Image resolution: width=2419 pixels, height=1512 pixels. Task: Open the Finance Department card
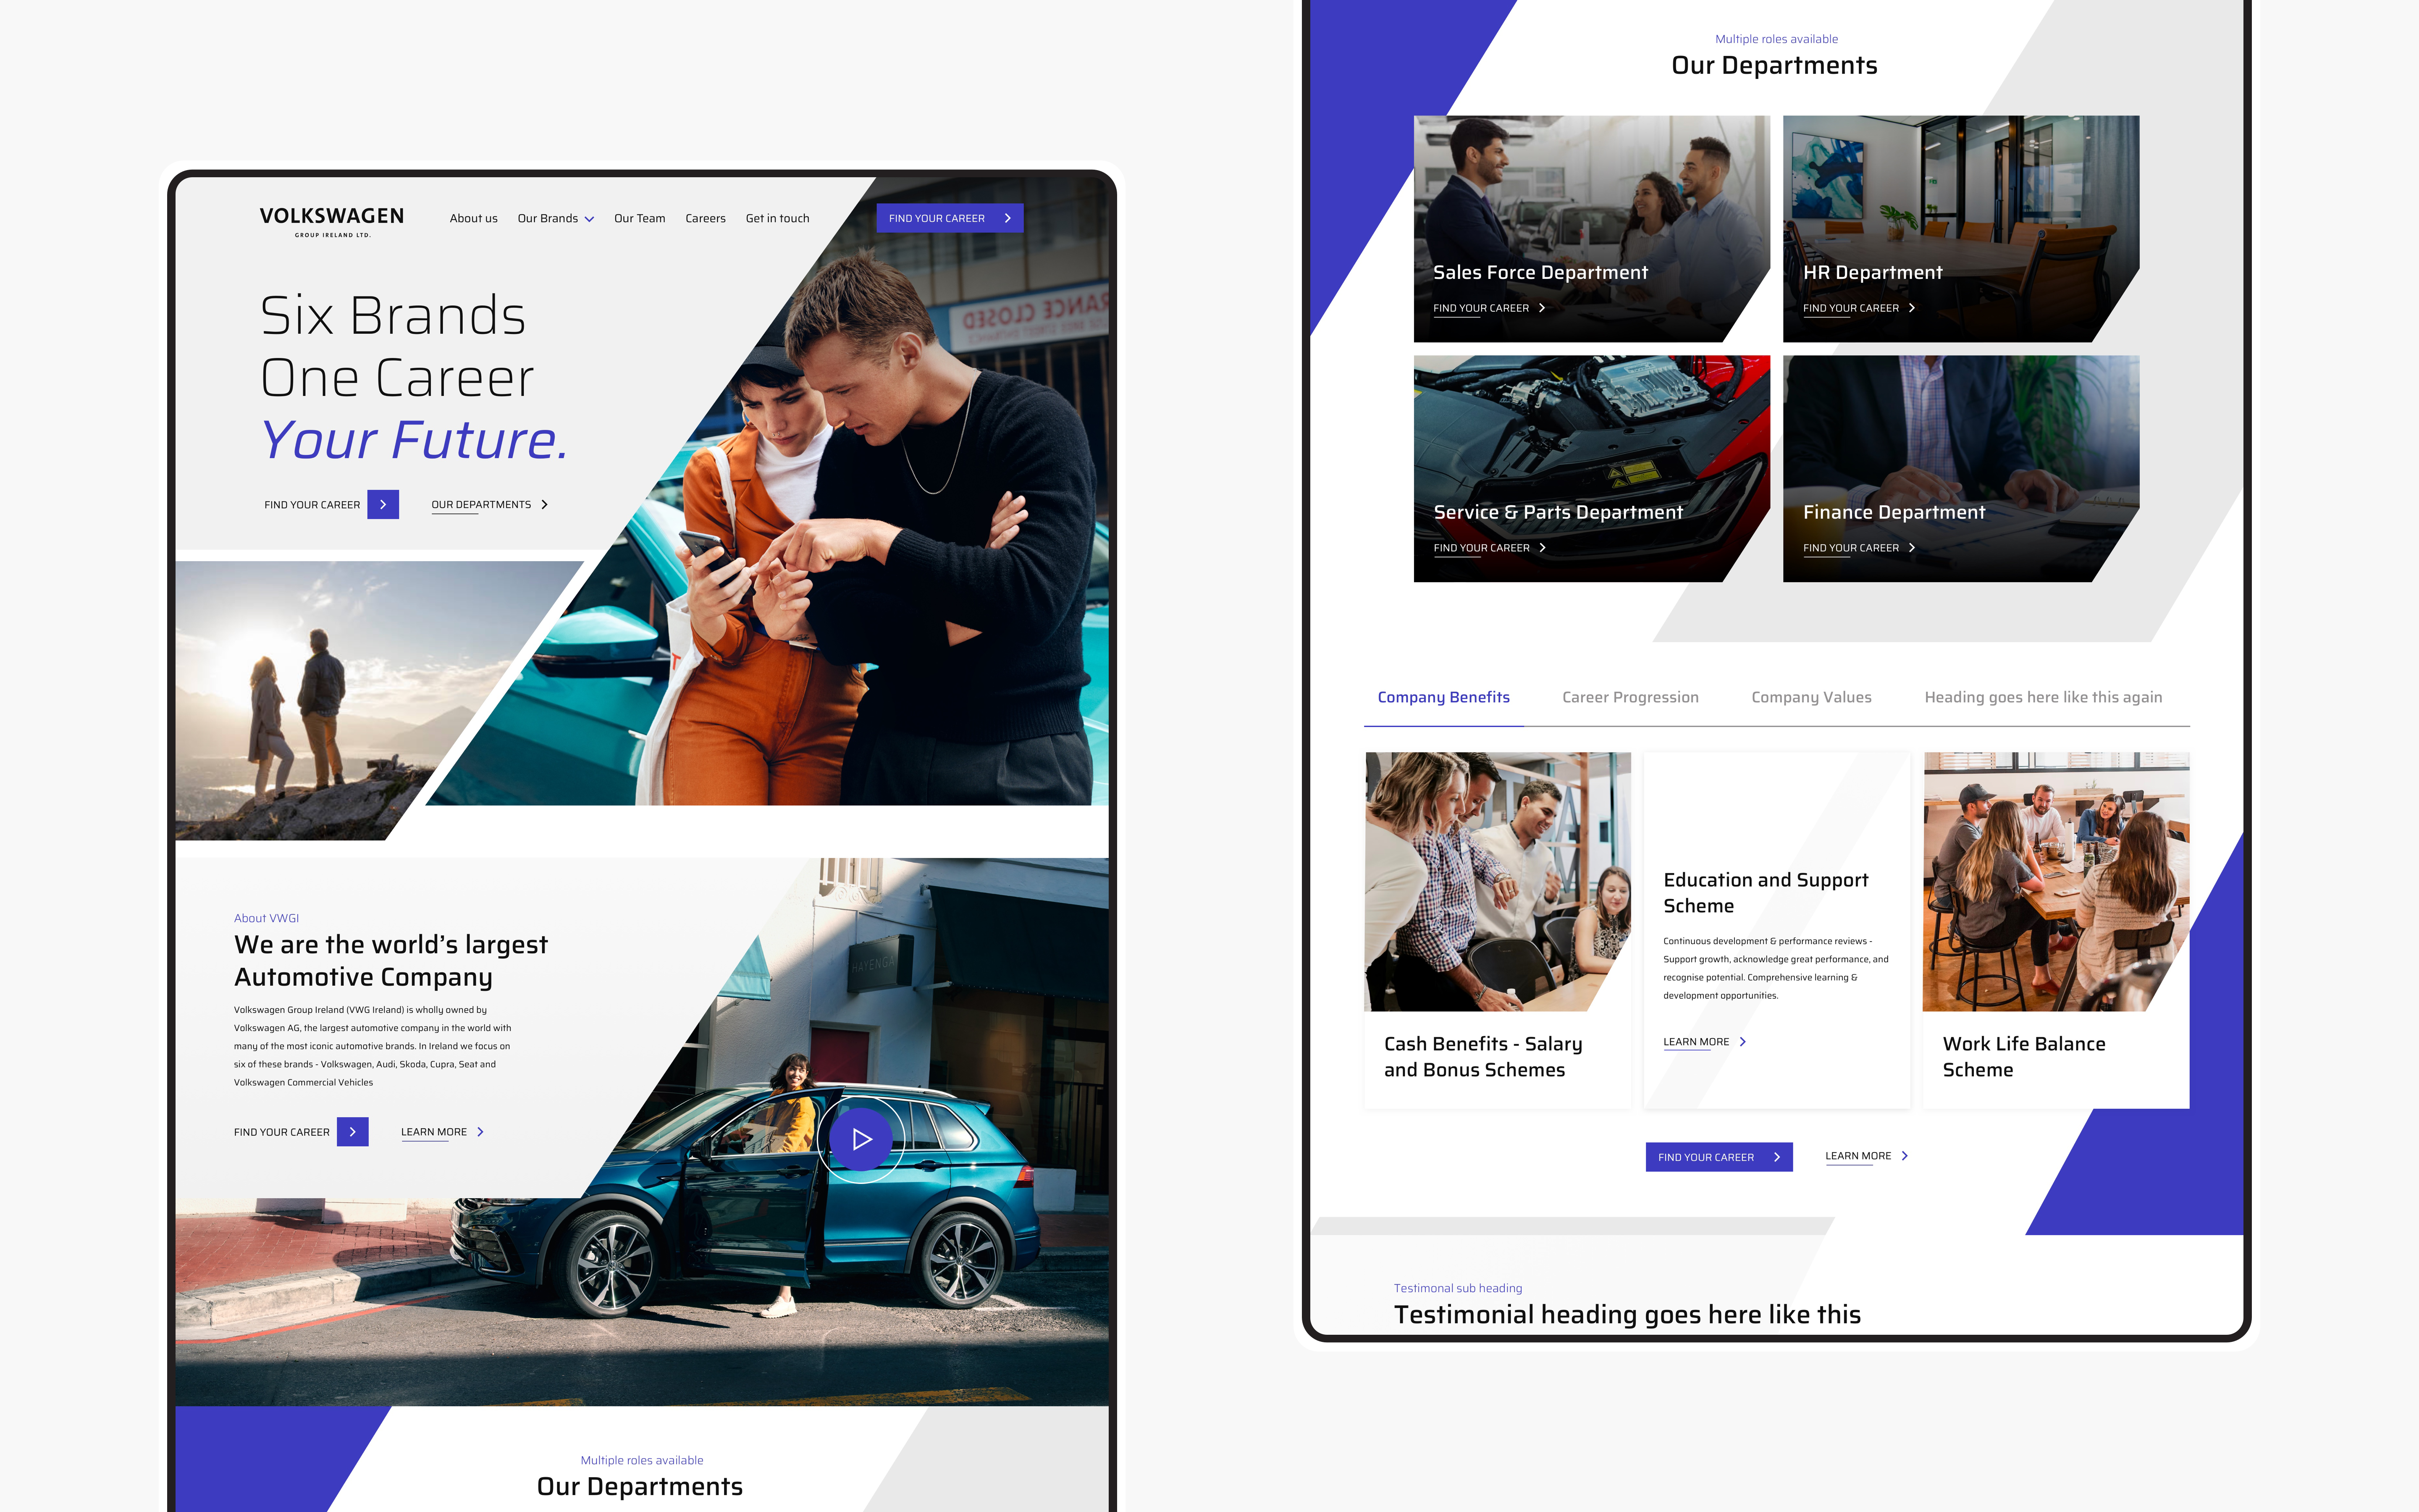(1960, 469)
